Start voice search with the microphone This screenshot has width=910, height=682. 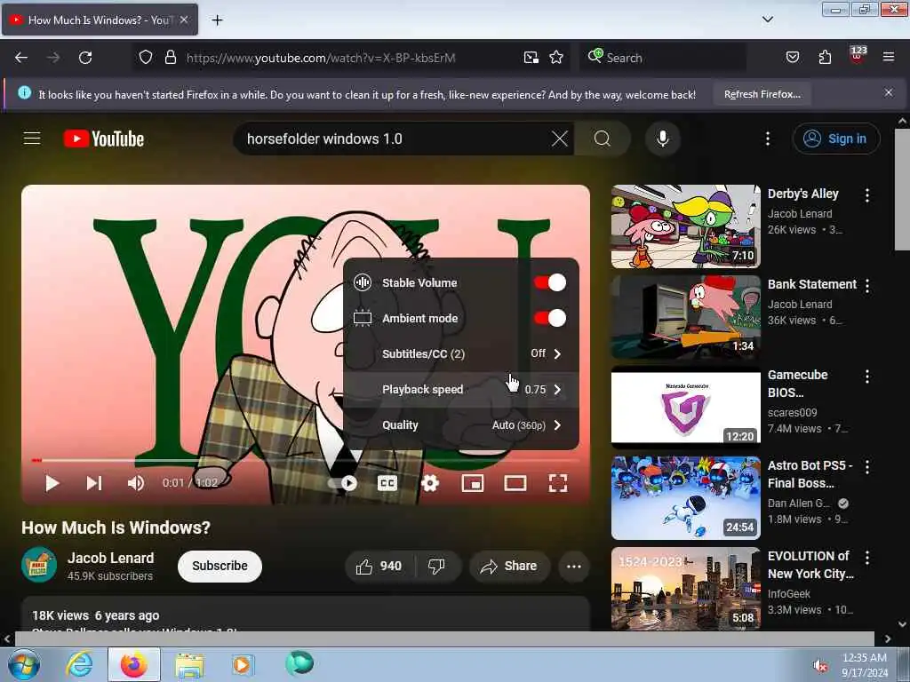pyautogui.click(x=662, y=139)
